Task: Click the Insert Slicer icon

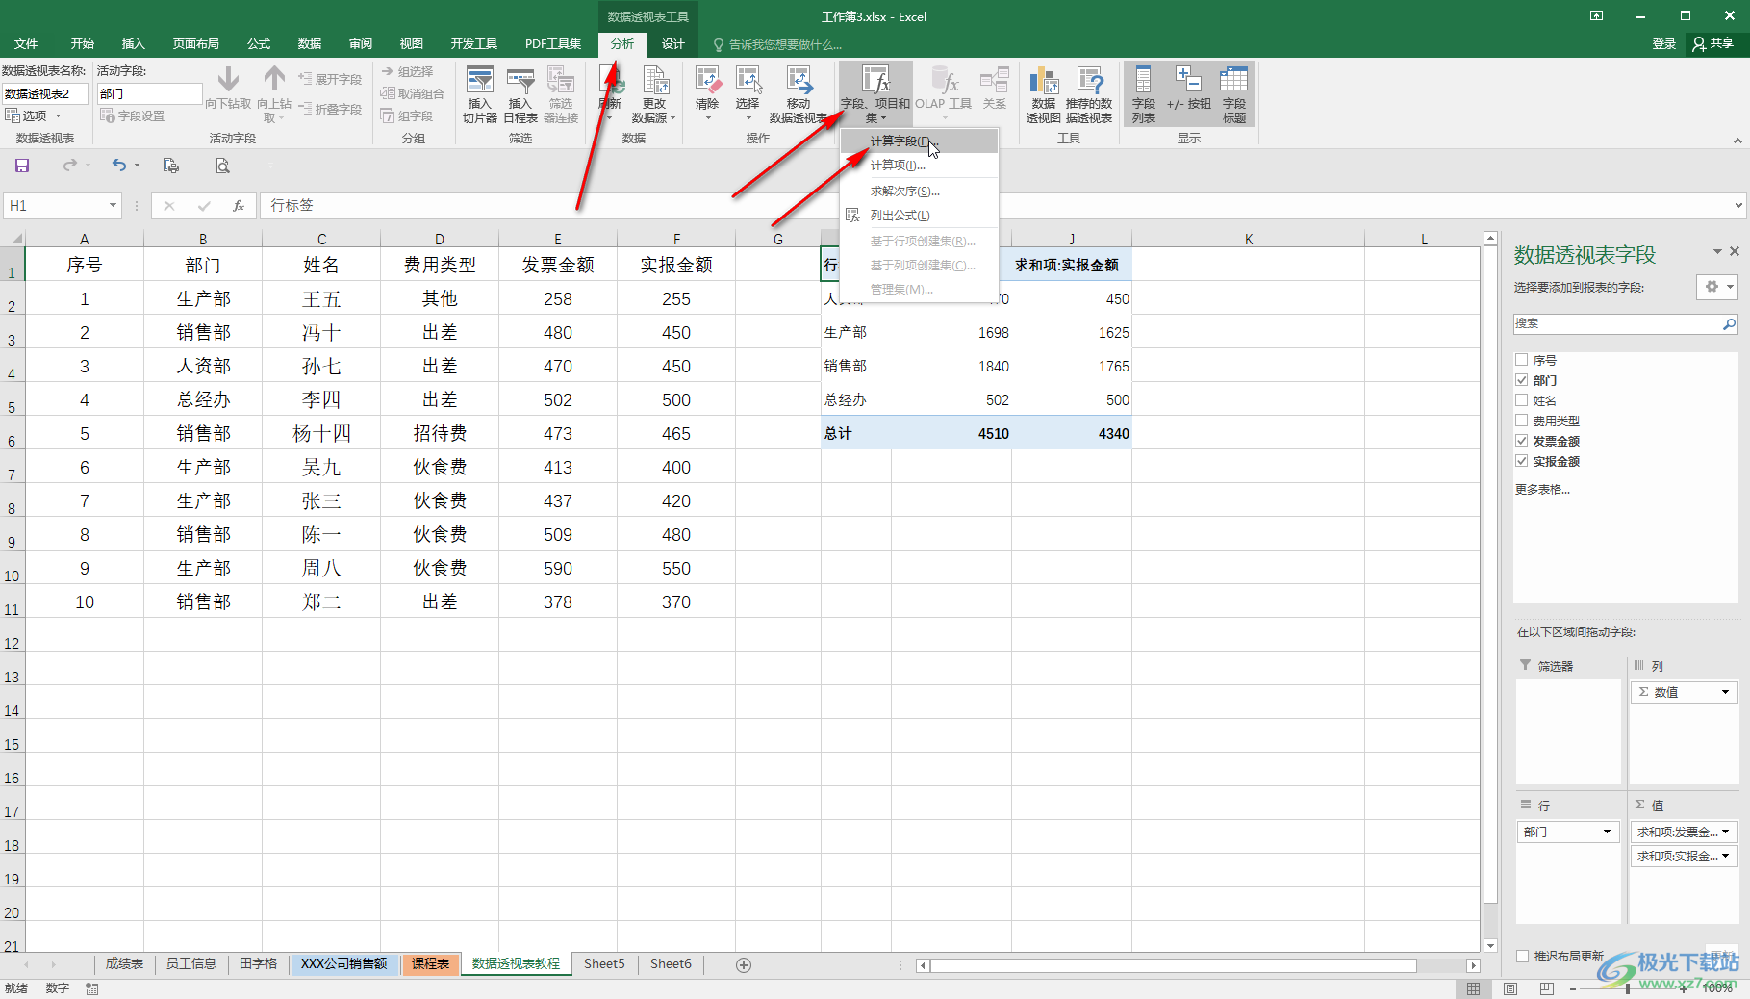Action: 479,94
